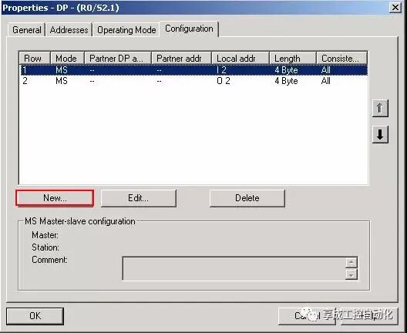Click the MS mode cell in row 2

[62, 81]
